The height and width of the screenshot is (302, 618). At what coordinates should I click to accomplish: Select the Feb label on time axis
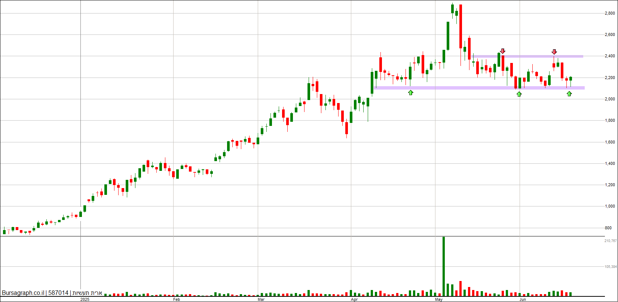[177, 300]
